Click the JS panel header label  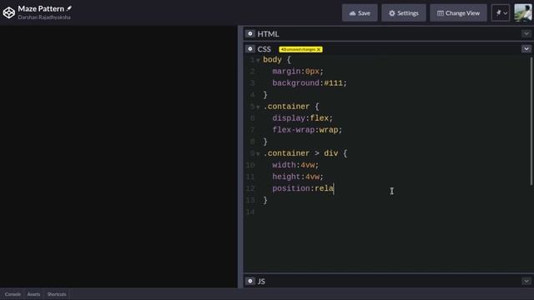click(261, 281)
